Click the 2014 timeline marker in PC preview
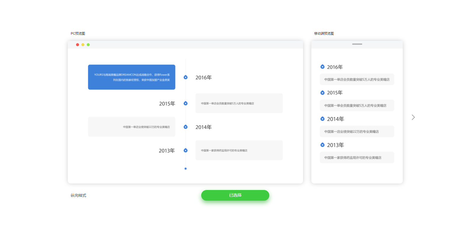Screen dimensions: 459x227 tap(186, 127)
